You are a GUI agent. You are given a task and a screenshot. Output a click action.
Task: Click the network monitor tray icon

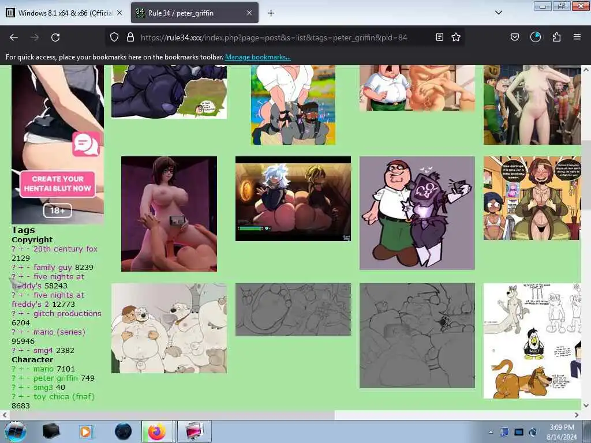(519, 432)
